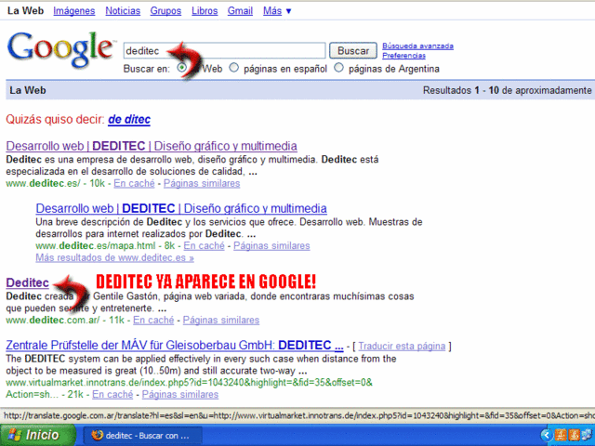Click 'Traducir esta página' link

pos(402,347)
